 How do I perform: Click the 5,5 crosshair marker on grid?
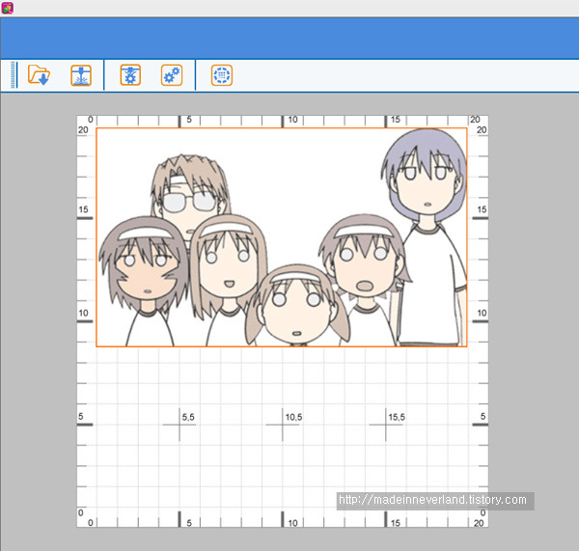[x=179, y=425]
